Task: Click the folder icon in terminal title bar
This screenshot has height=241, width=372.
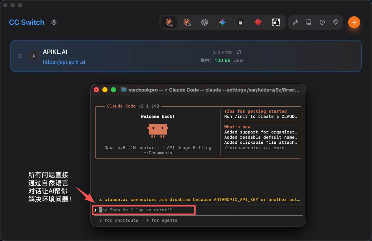Action: click(x=124, y=90)
